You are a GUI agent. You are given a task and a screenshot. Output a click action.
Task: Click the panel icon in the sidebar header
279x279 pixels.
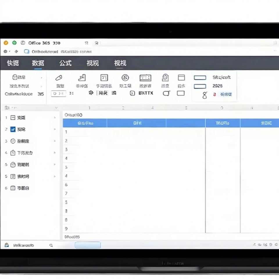tap(7, 108)
